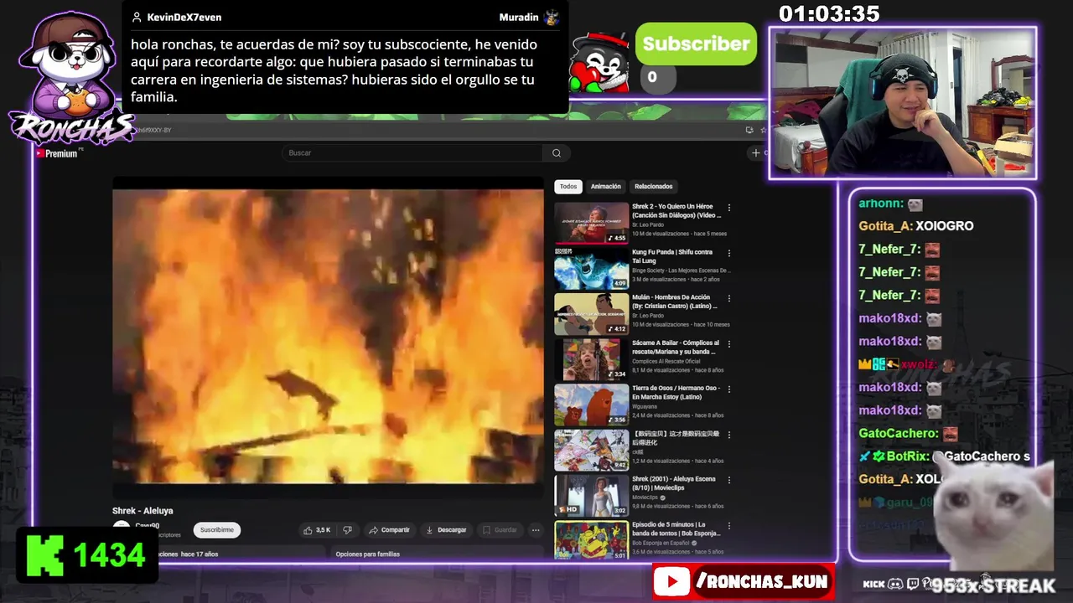Open the Shrek 2 Yo Quiero Un Héroe thumbnail
This screenshot has width=1073, height=603.
click(x=591, y=223)
